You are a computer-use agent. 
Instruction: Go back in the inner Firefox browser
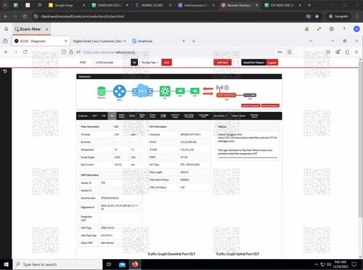tap(7, 52)
